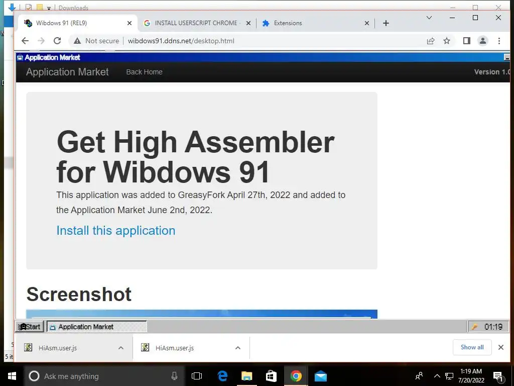514x386 pixels.
Task: Click the Not secure warning icon
Action: pyautogui.click(x=77, y=41)
